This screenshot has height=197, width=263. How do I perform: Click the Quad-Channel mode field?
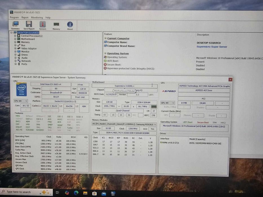pos(123,111)
